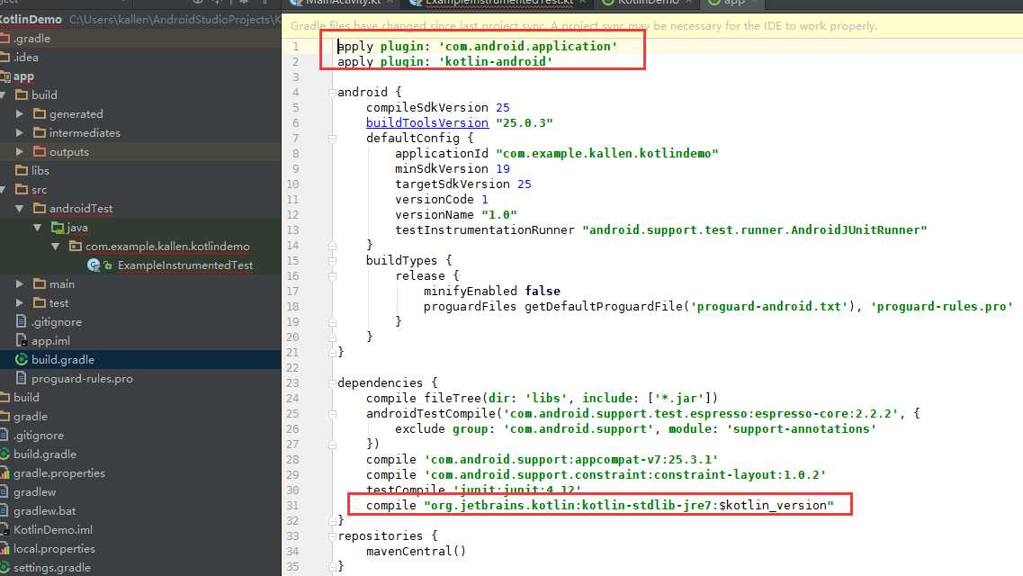Click the main folder icon
The image size is (1023, 576).
pyautogui.click(x=40, y=283)
